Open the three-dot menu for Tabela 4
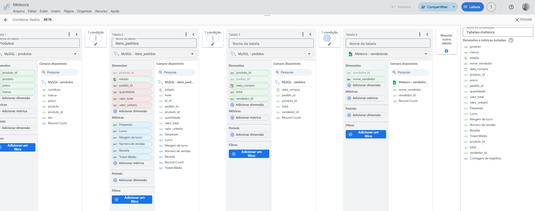 pyautogui.click(x=420, y=34)
